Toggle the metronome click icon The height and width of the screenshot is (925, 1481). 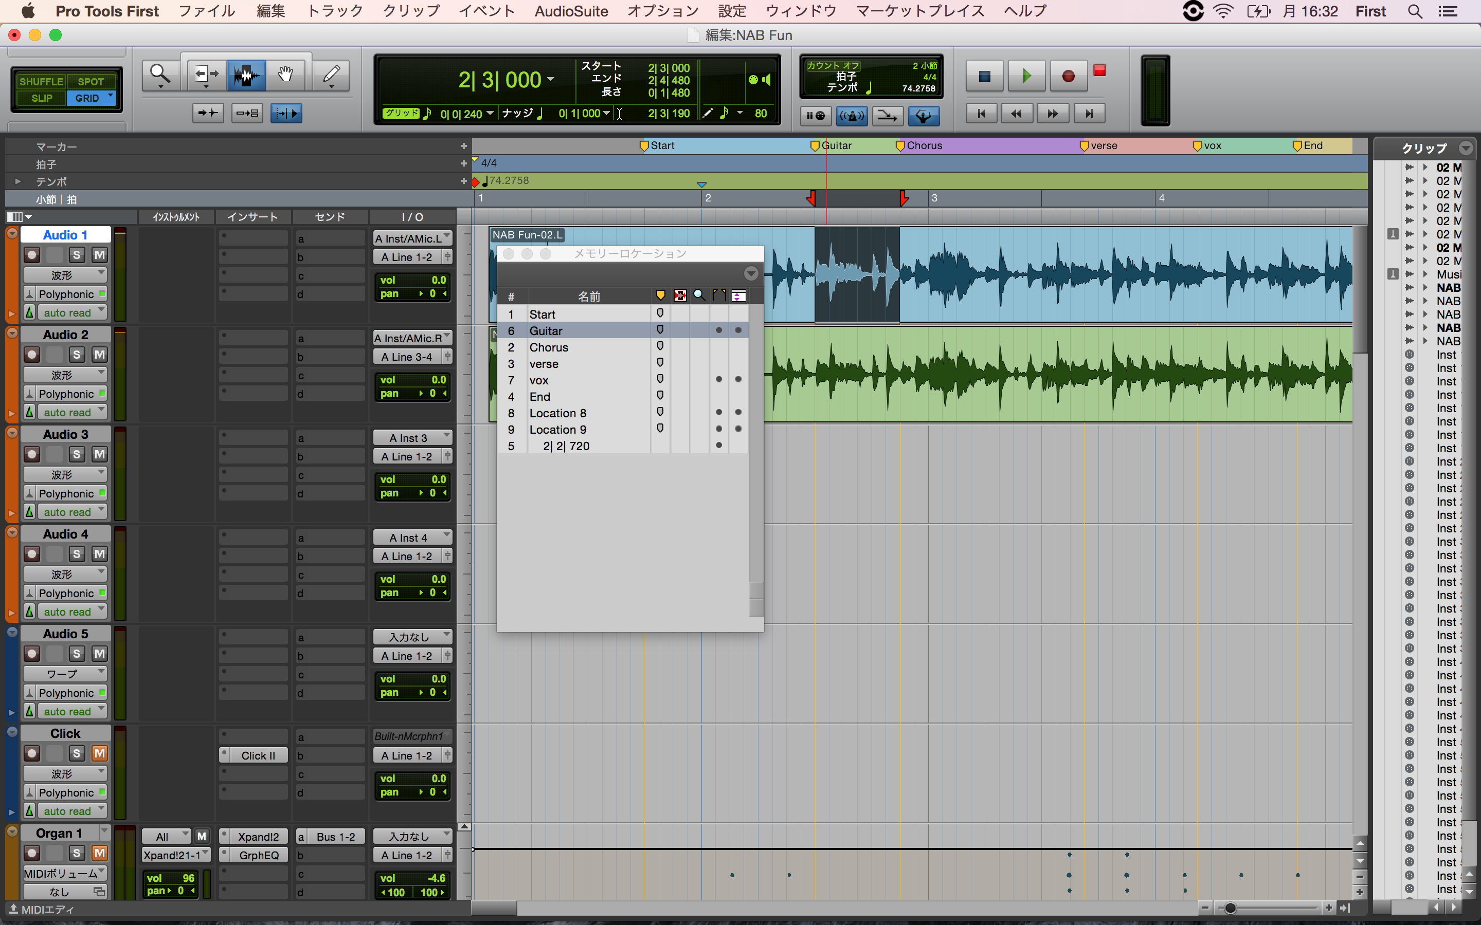click(852, 116)
